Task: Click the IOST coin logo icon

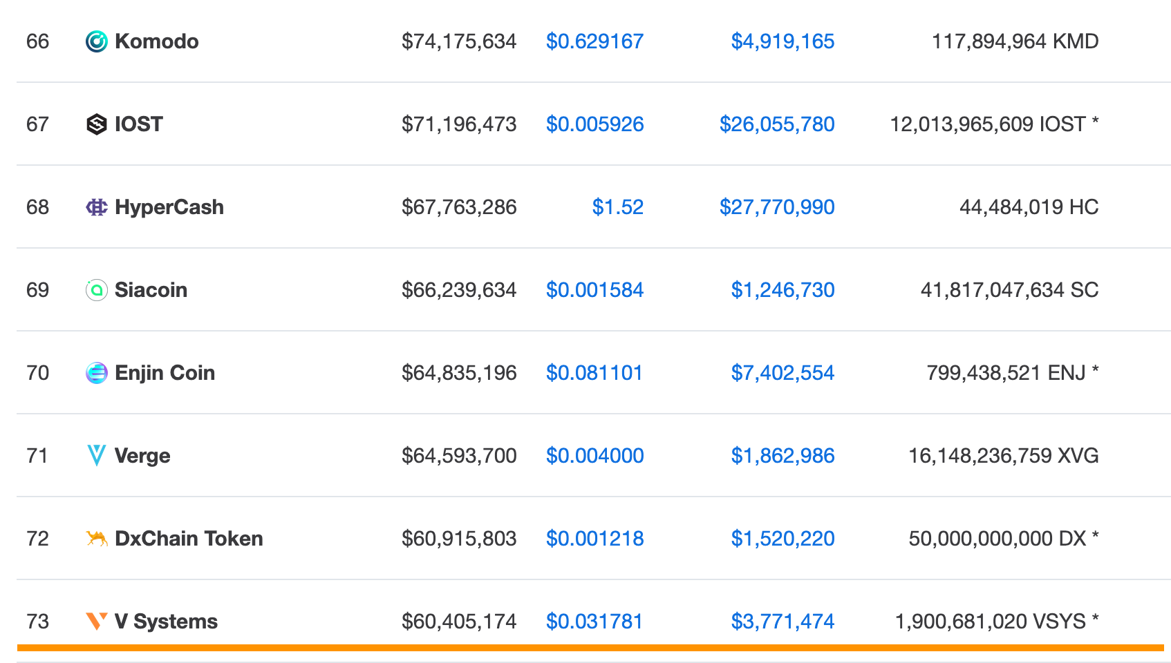Action: click(97, 124)
